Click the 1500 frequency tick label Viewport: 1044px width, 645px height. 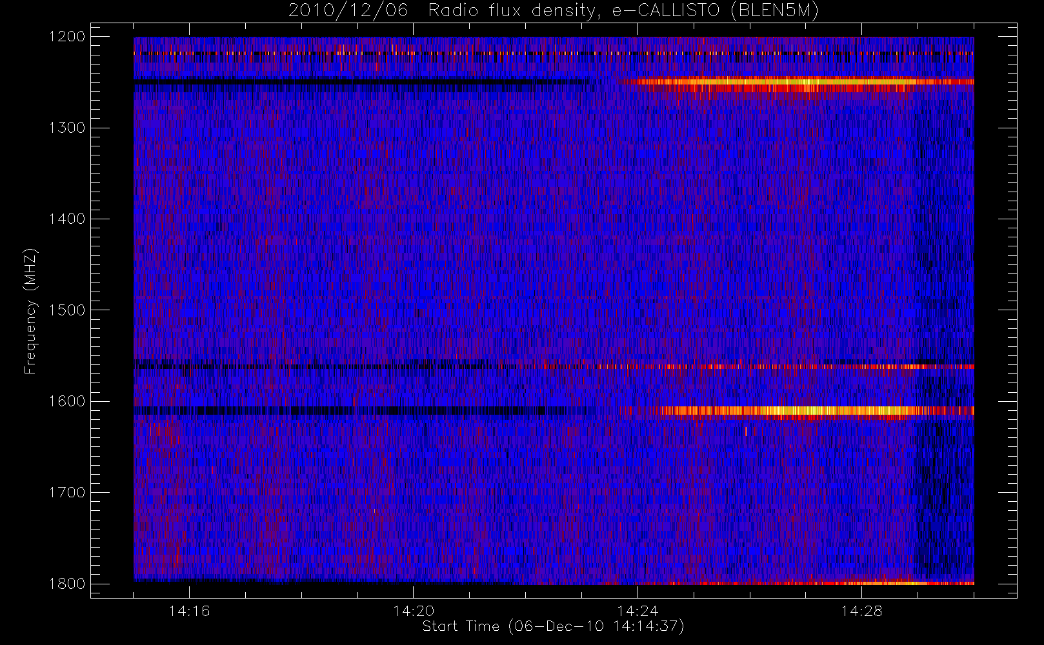[67, 310]
